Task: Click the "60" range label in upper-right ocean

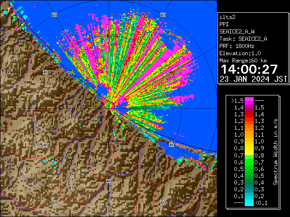Action: [x=163, y=14]
